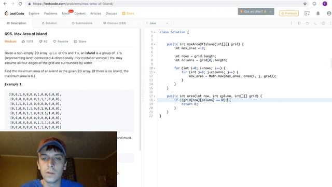This screenshot has height=187, width=332.
Task: Click the thumbs-down icon with 62 dislikes
Action: [40, 42]
